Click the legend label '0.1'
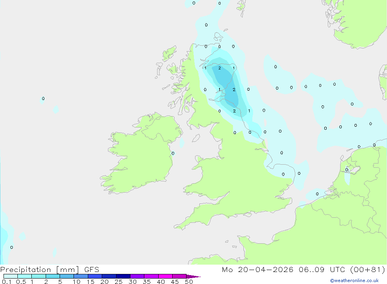 pyautogui.click(x=7, y=282)
